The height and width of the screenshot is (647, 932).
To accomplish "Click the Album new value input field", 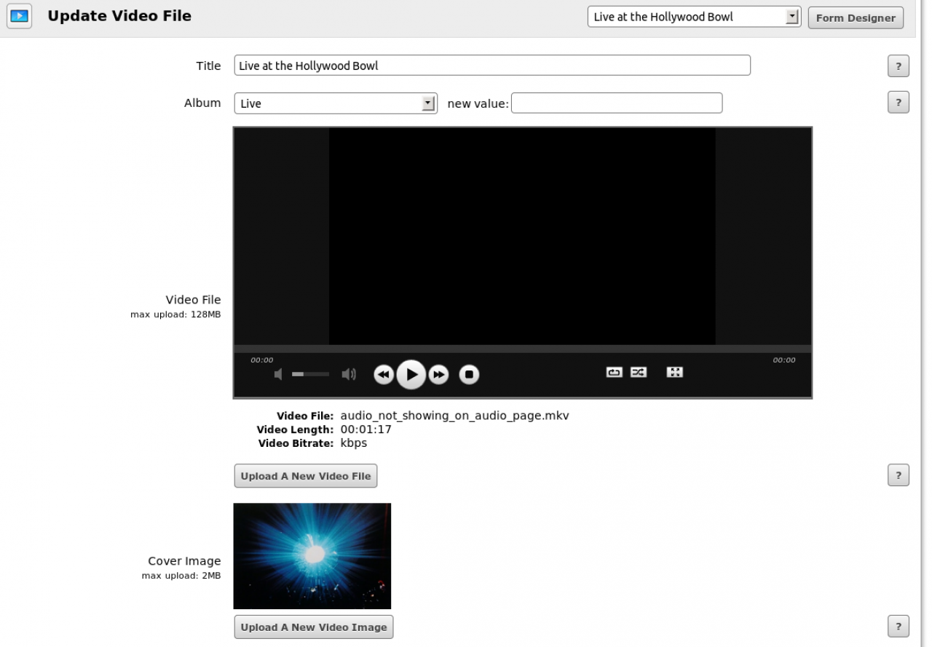I will point(617,103).
